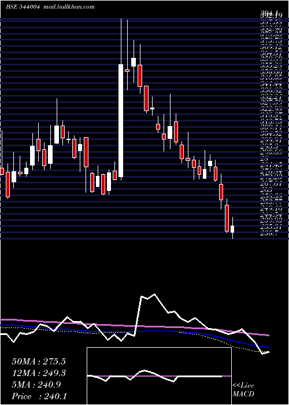Image resolution: width=289 pixels, height=405 pixels.
Task: Click the BSE 544004 ticker label
Action: [23, 7]
